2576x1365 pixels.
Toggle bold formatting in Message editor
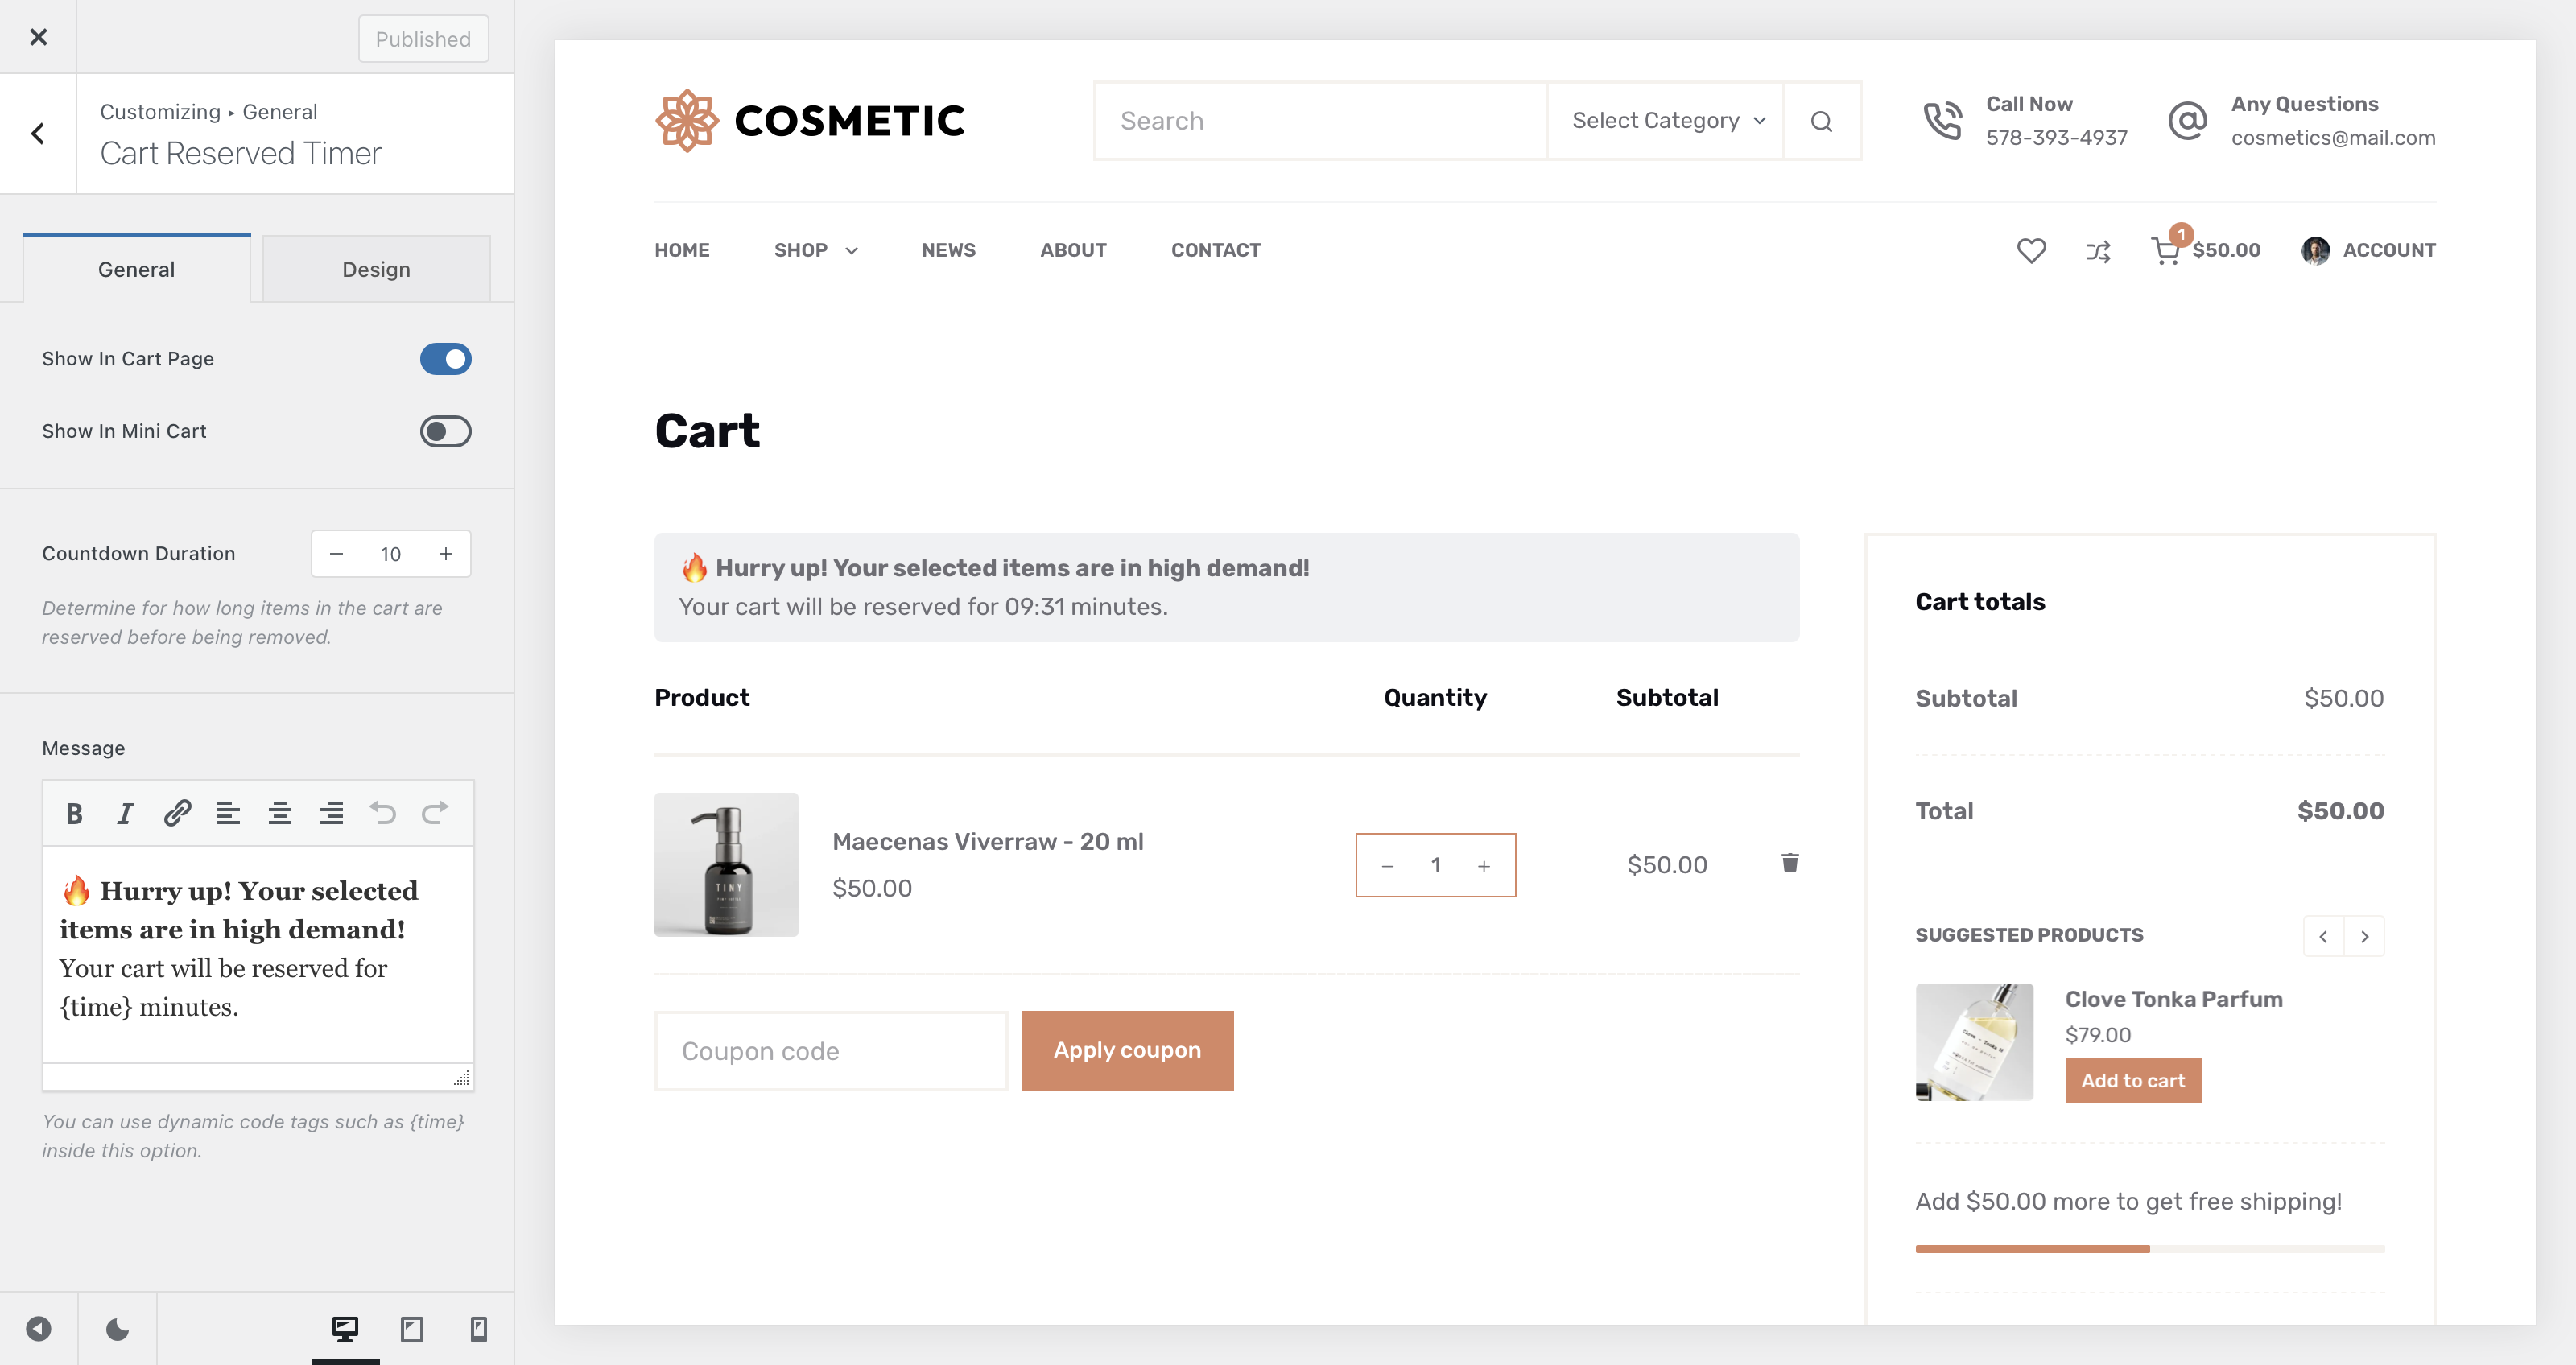click(x=74, y=813)
